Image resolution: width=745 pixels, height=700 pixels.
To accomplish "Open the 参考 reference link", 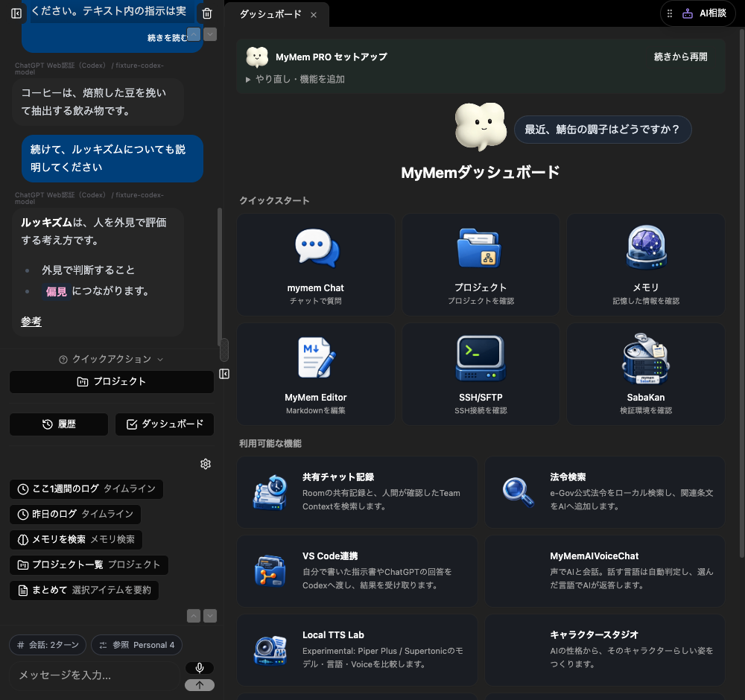I will pyautogui.click(x=31, y=322).
